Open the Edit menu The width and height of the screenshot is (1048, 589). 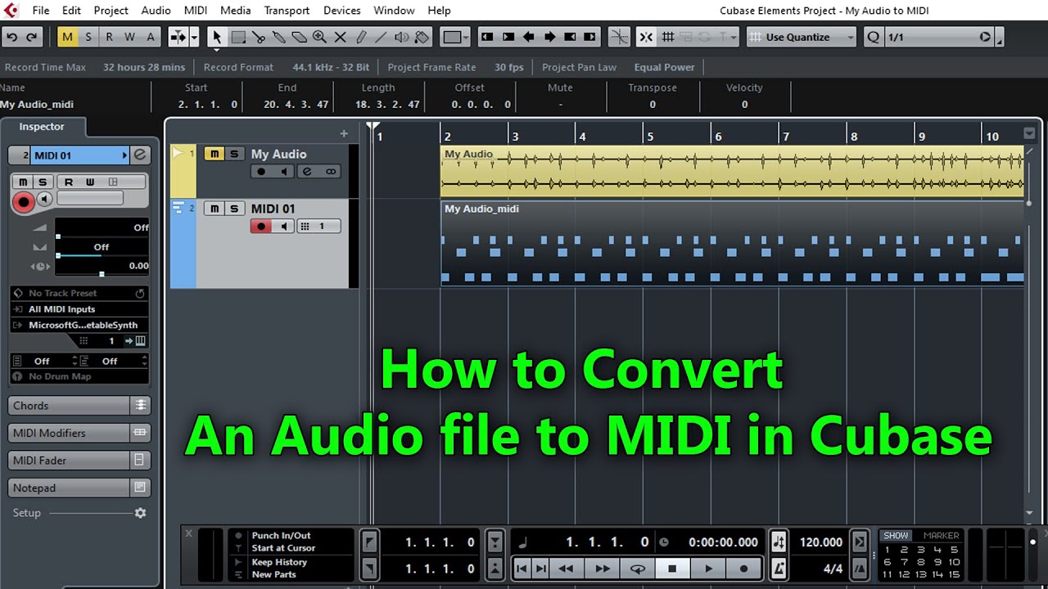pos(71,11)
